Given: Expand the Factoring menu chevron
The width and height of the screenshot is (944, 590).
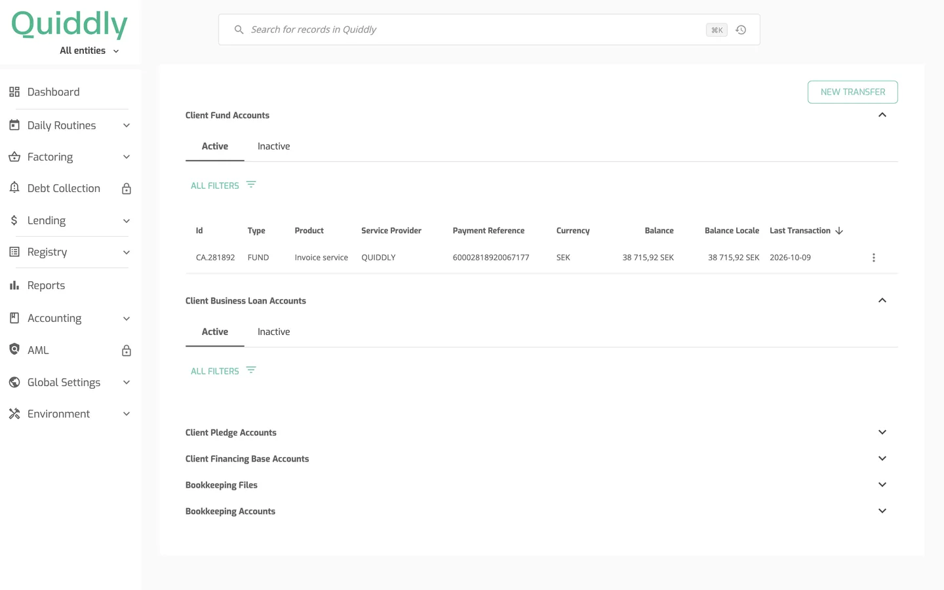Looking at the screenshot, I should [x=127, y=157].
